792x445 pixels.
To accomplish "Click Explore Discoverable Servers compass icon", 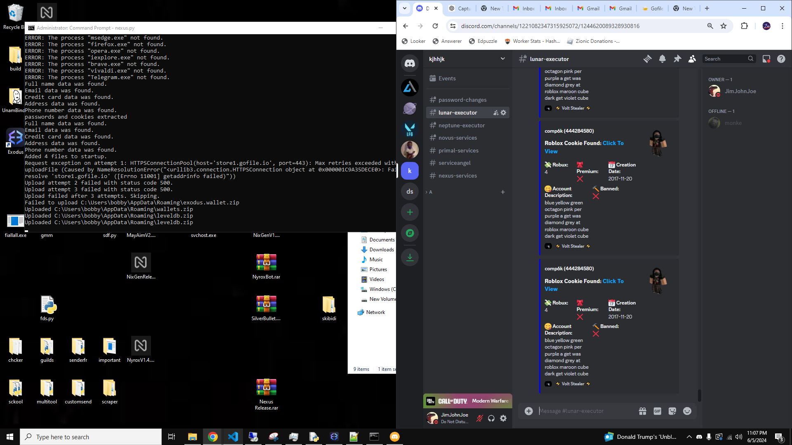I will (x=410, y=233).
